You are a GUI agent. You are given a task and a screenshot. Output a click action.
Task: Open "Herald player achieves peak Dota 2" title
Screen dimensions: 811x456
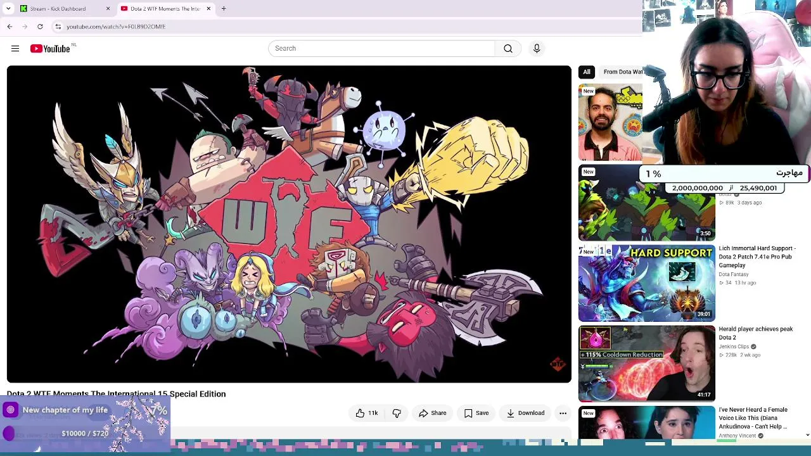(x=756, y=333)
